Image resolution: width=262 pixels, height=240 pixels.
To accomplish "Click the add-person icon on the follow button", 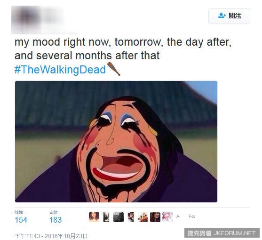I will [x=222, y=16].
